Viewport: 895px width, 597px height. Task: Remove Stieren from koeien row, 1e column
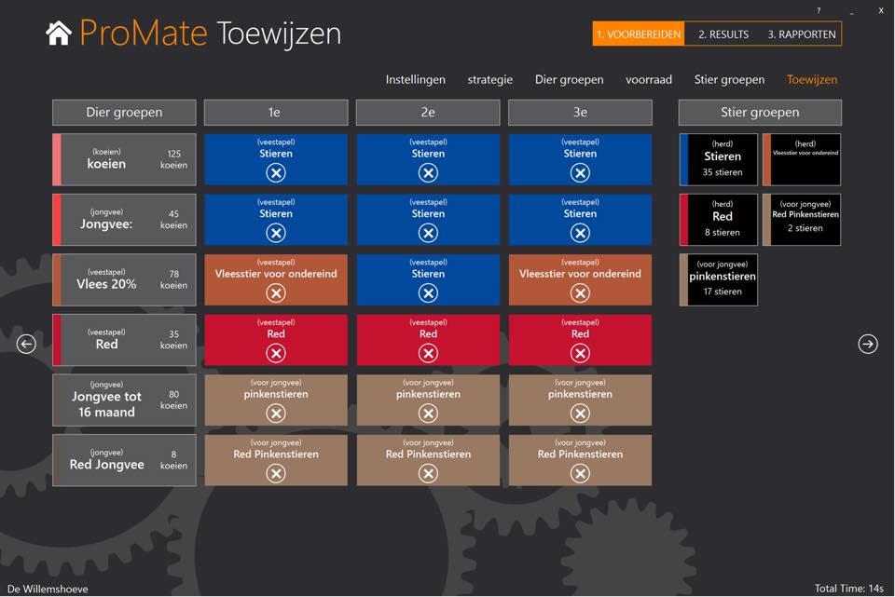[276, 173]
